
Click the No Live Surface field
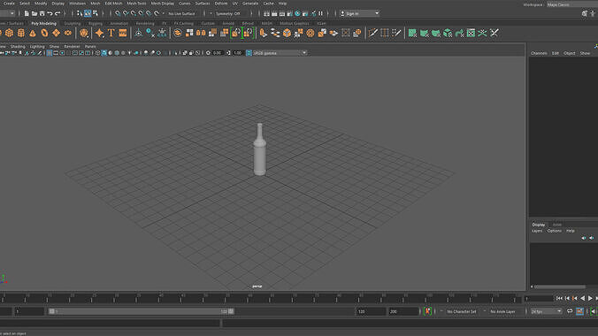[x=182, y=13]
